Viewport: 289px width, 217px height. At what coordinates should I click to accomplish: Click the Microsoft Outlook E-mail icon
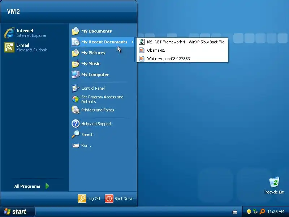coord(9,47)
